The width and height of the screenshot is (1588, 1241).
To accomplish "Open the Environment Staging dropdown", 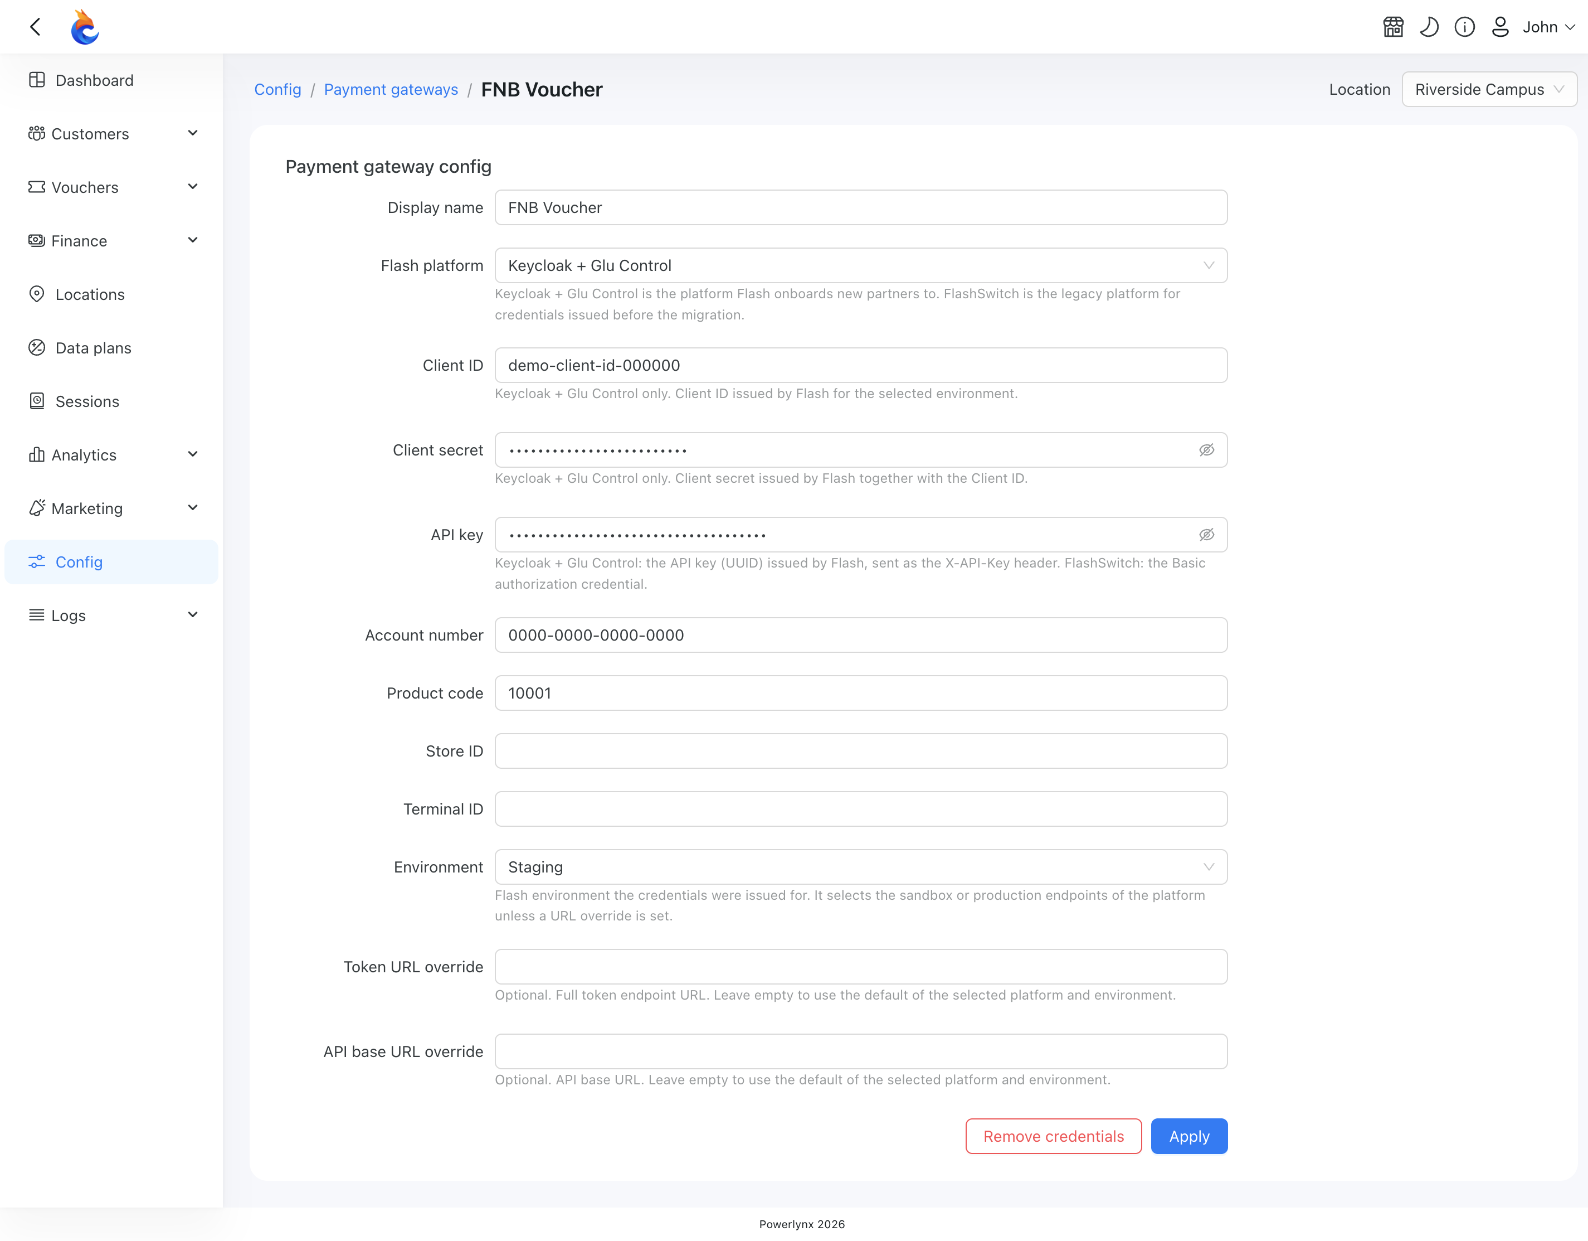I will (861, 867).
